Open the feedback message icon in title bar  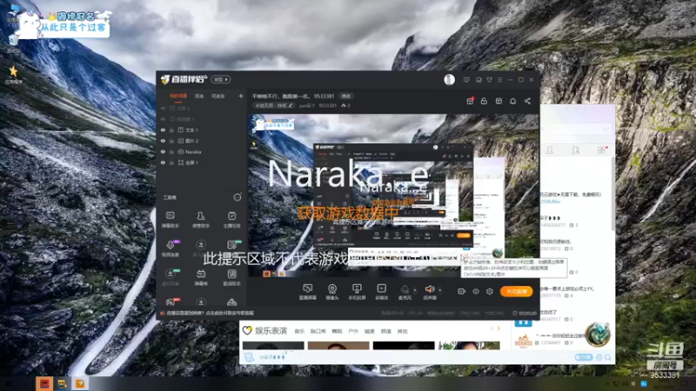[466, 80]
